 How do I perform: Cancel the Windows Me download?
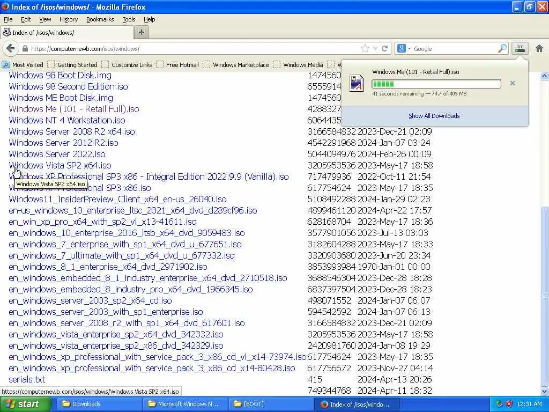[513, 83]
